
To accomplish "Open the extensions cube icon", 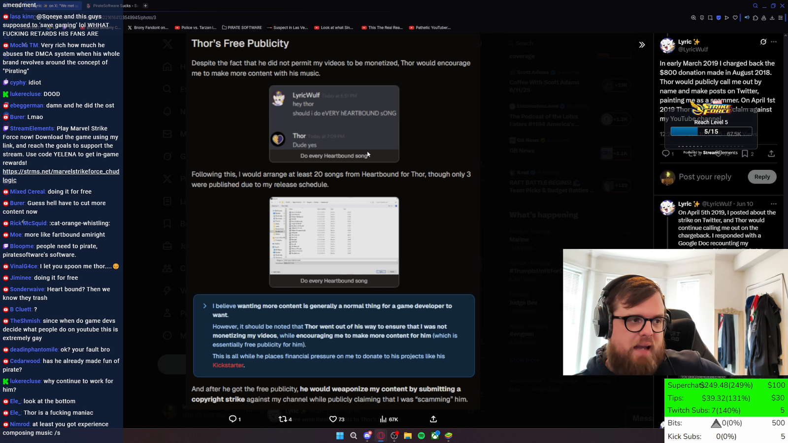I will 755,18.
